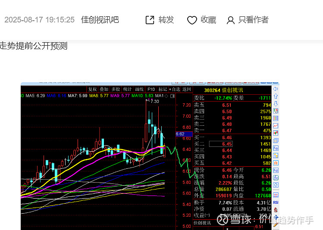The image size is (323, 230).
Task: Click the embedded stock chart image
Action: point(150,156)
